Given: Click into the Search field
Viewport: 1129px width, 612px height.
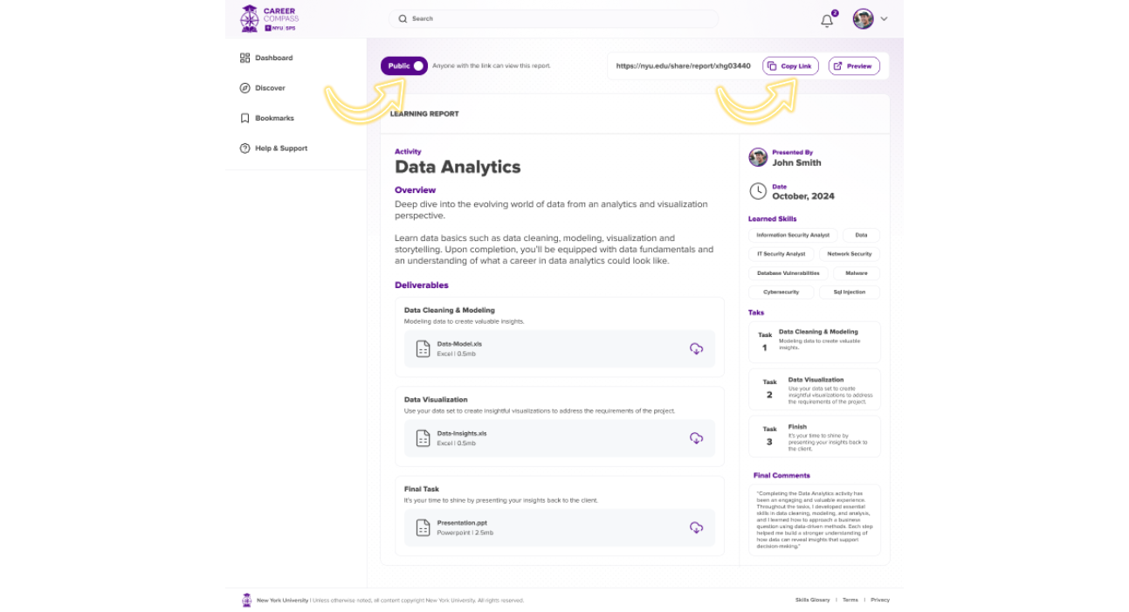Looking at the screenshot, I should 554,18.
